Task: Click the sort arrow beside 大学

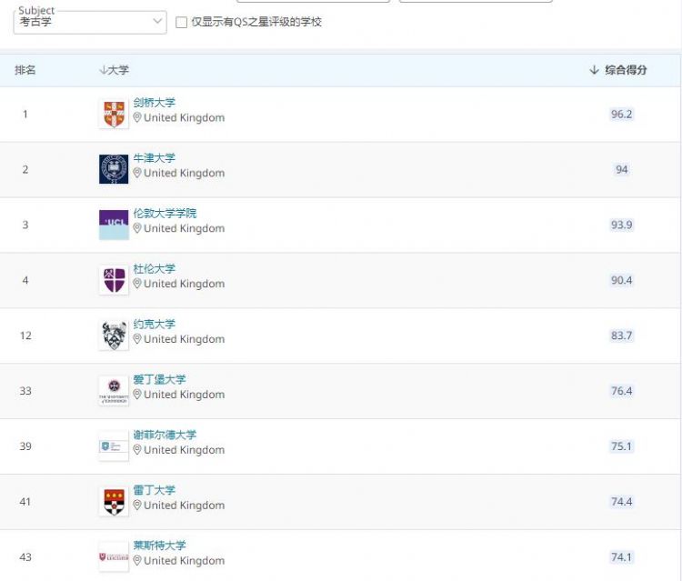Action: tap(103, 70)
